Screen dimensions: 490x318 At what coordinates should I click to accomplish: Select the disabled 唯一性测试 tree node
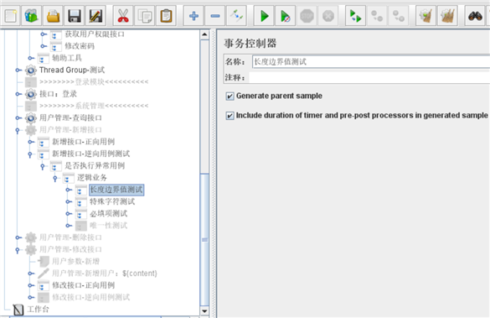pyautogui.click(x=108, y=226)
